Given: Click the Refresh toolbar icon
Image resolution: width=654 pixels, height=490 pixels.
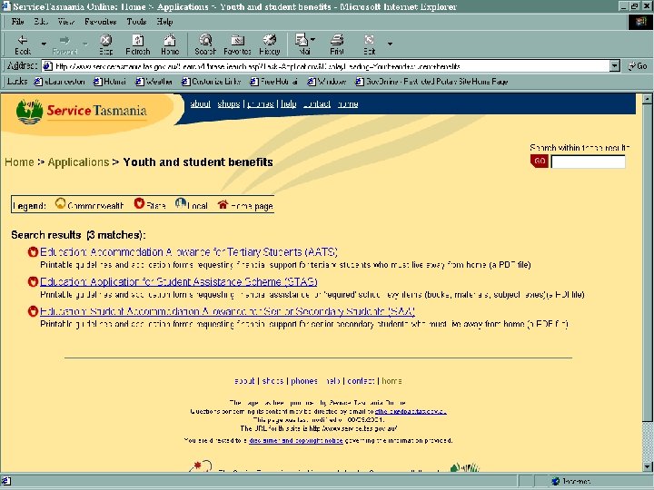Looking at the screenshot, I should pos(138,40).
